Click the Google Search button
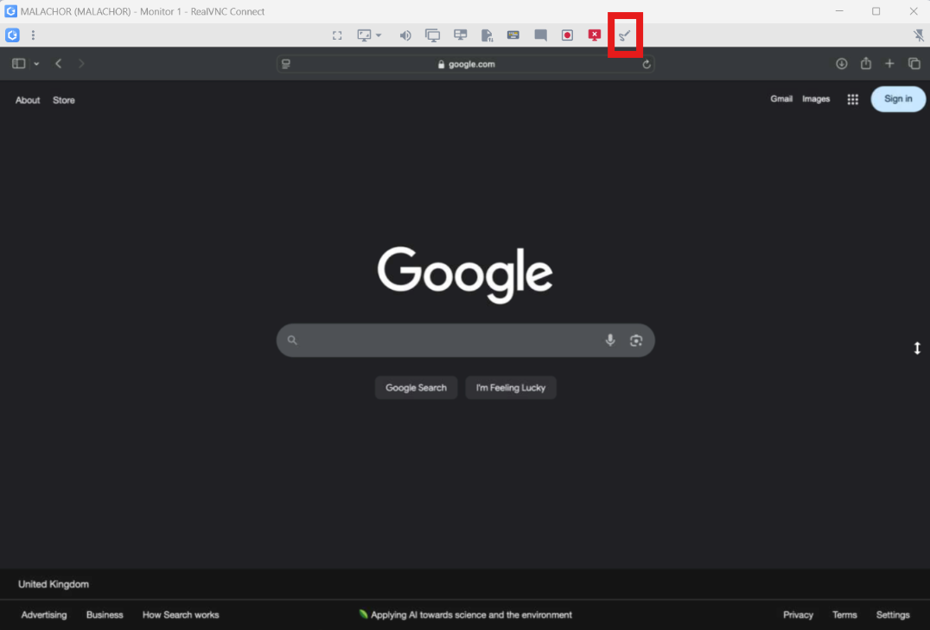930x630 pixels. [416, 387]
